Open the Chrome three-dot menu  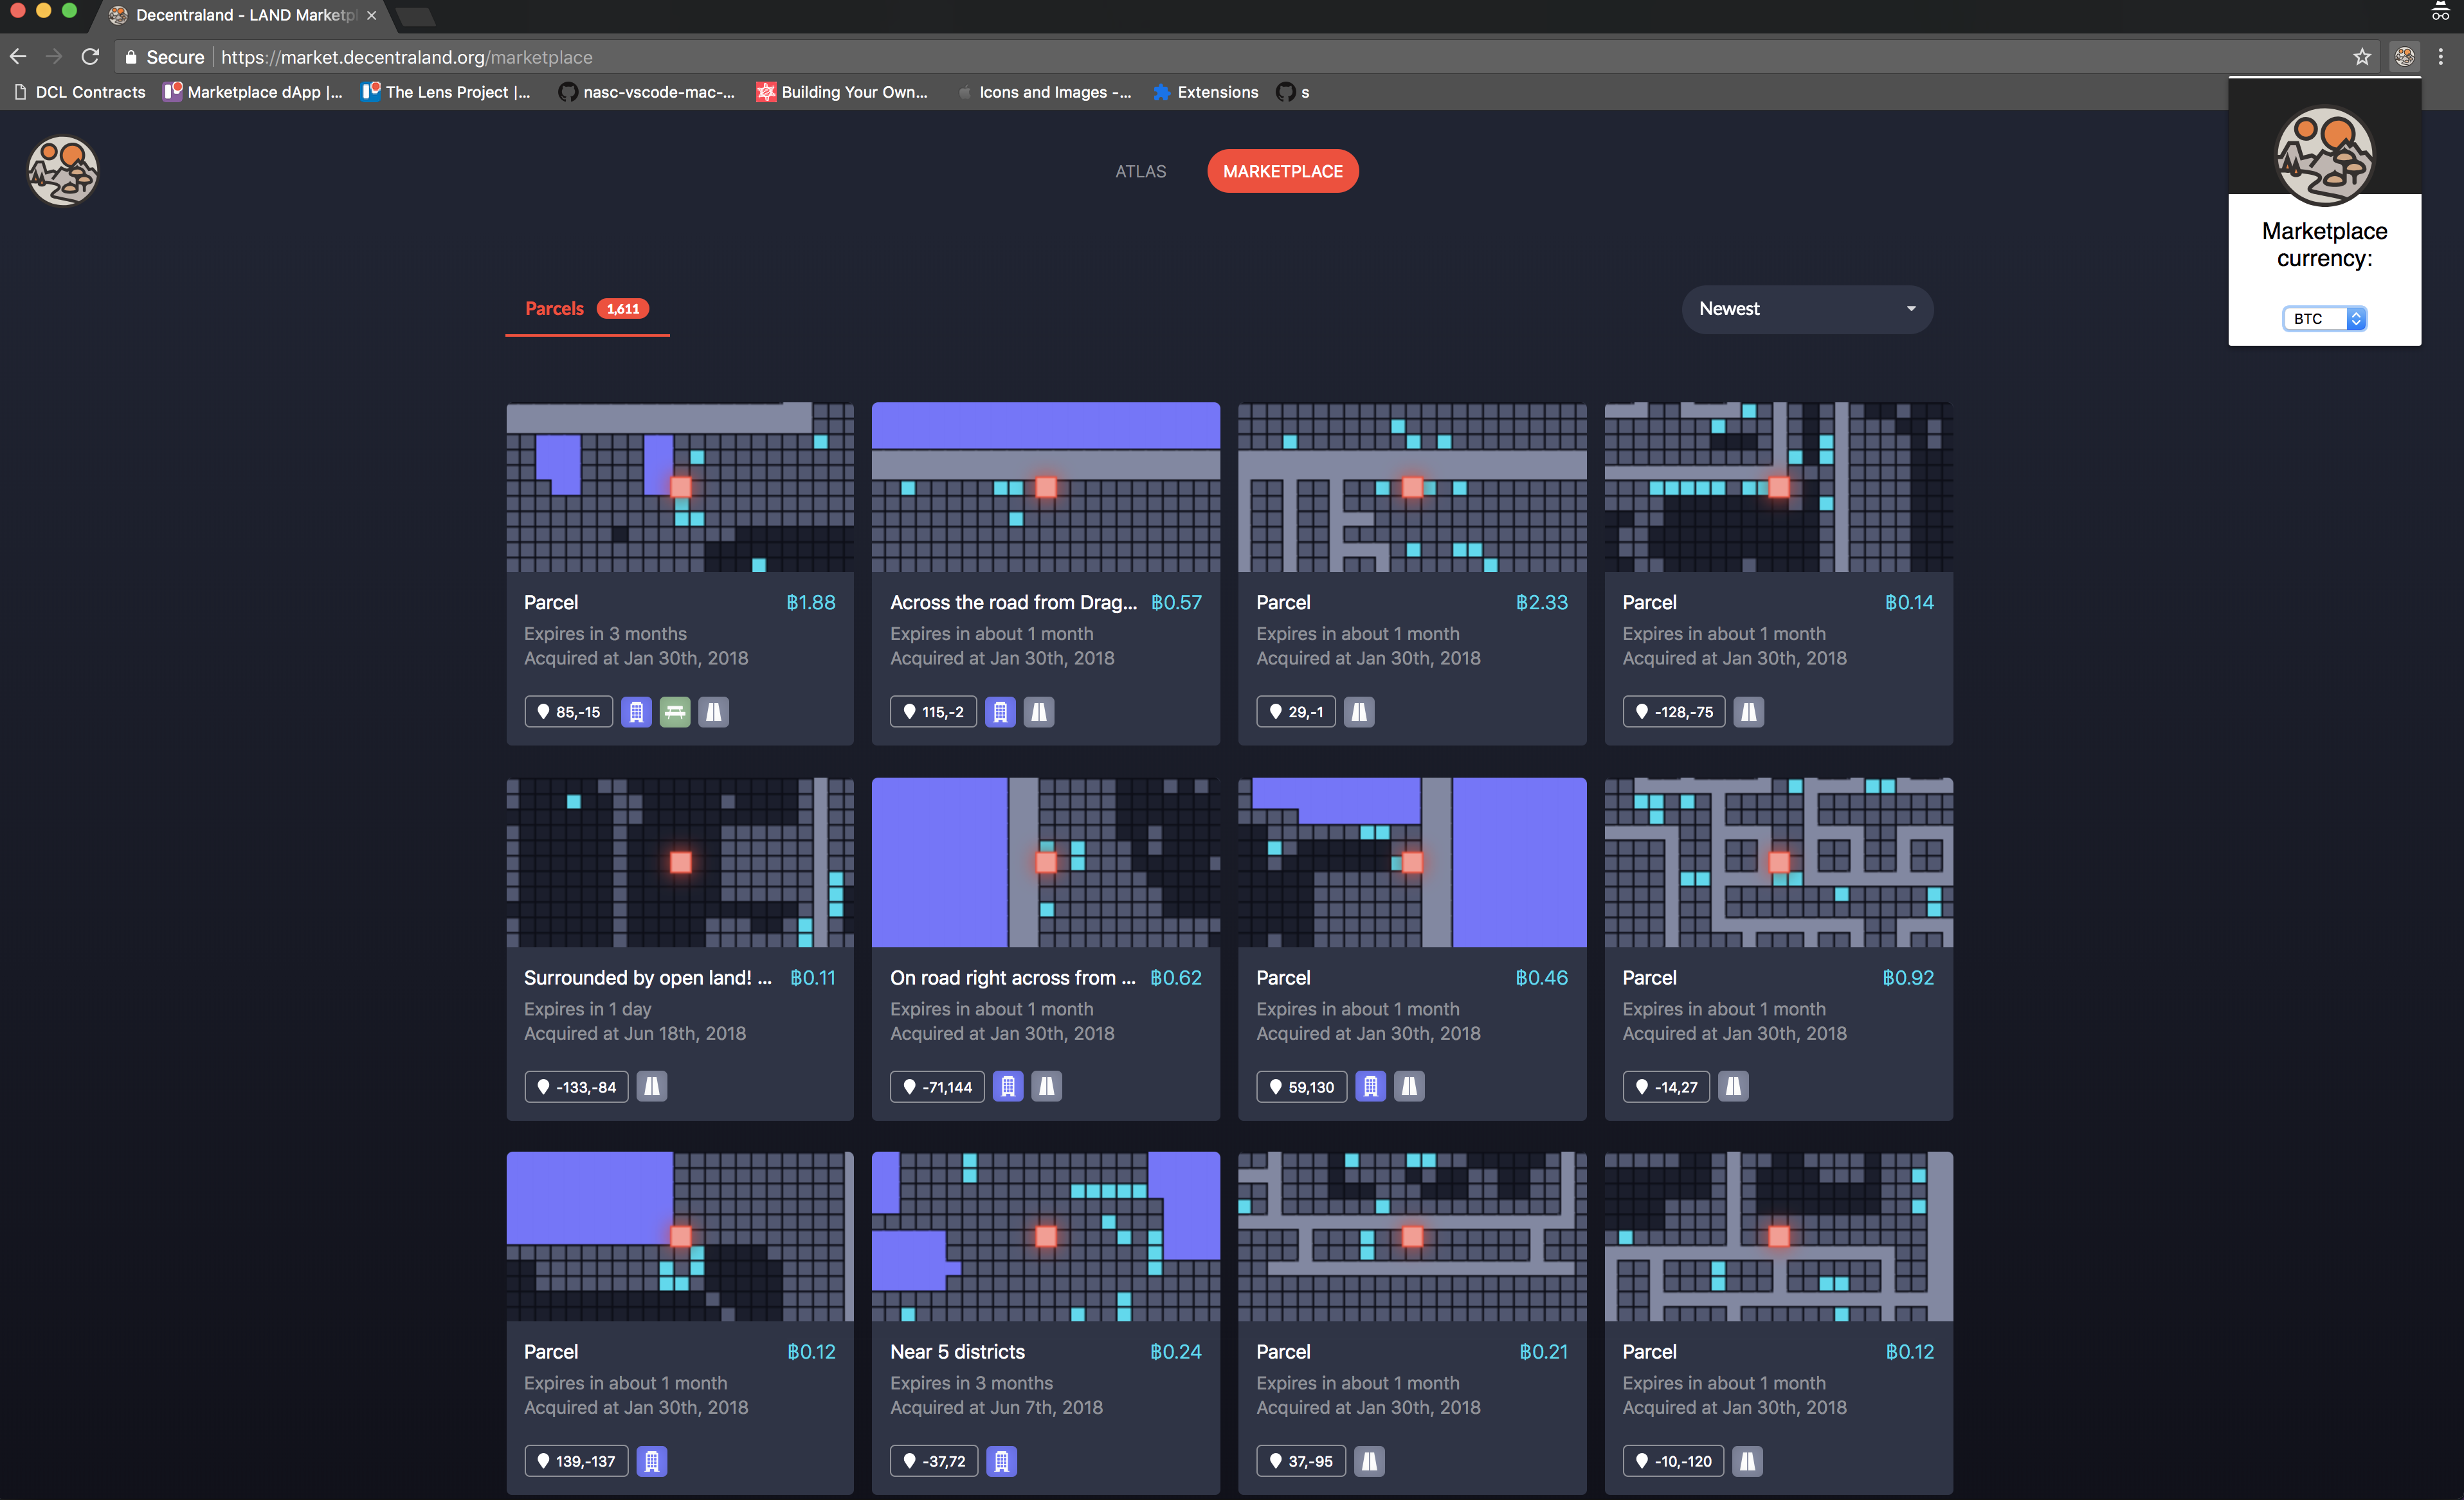coord(2441,57)
